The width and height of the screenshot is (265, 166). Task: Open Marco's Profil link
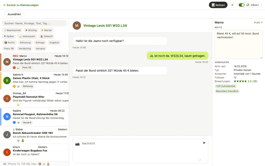click(258, 22)
